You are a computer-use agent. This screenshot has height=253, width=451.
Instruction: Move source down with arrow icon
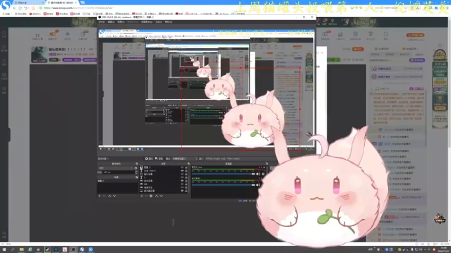coord(161,196)
